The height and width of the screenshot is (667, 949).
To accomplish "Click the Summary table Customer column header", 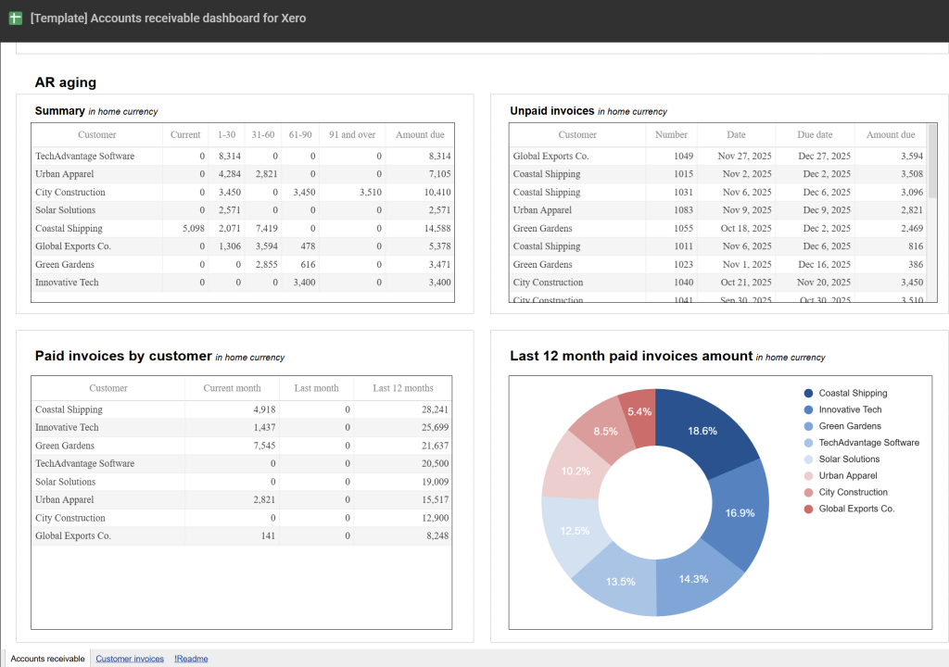I will click(x=96, y=135).
